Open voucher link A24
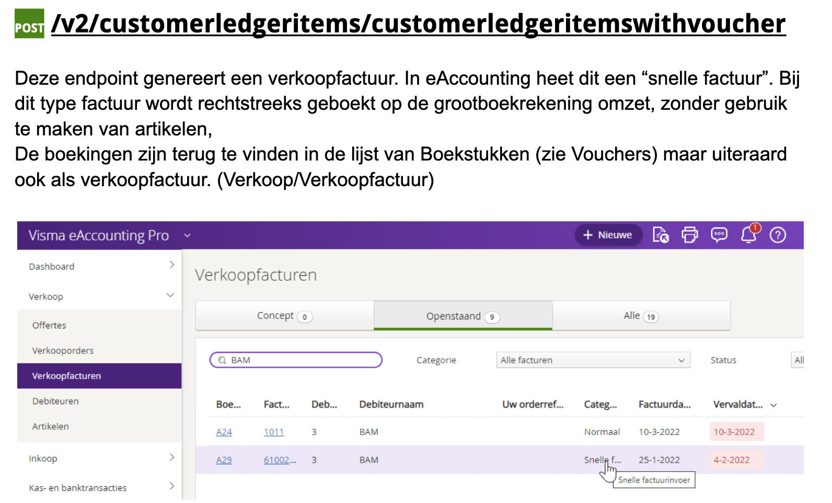 click(x=224, y=432)
